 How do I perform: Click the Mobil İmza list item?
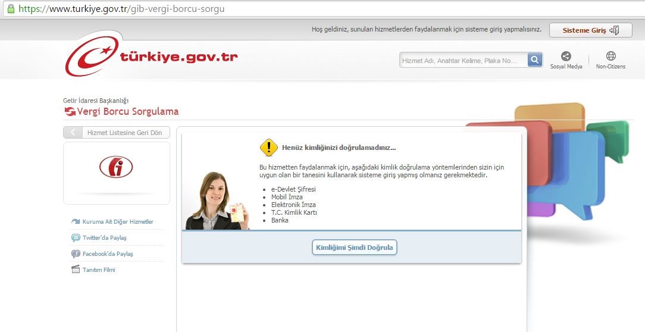tap(287, 197)
